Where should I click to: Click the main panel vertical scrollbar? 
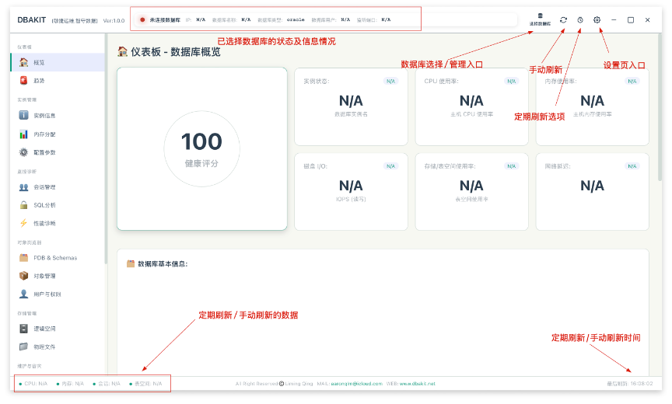(x=660, y=107)
